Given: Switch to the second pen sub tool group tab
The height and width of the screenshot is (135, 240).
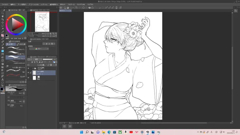Looking at the screenshot, I should (x=21, y=44).
